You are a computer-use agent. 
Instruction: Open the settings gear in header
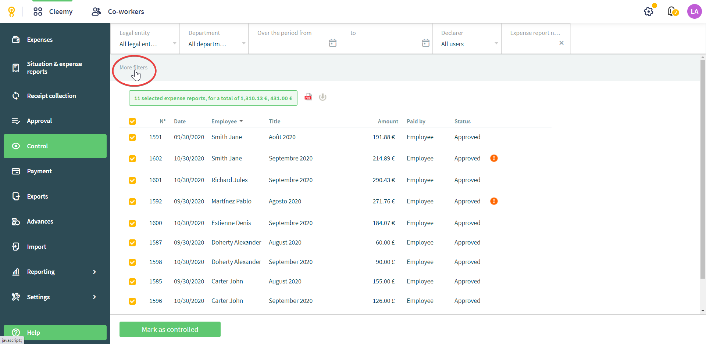[x=649, y=12]
